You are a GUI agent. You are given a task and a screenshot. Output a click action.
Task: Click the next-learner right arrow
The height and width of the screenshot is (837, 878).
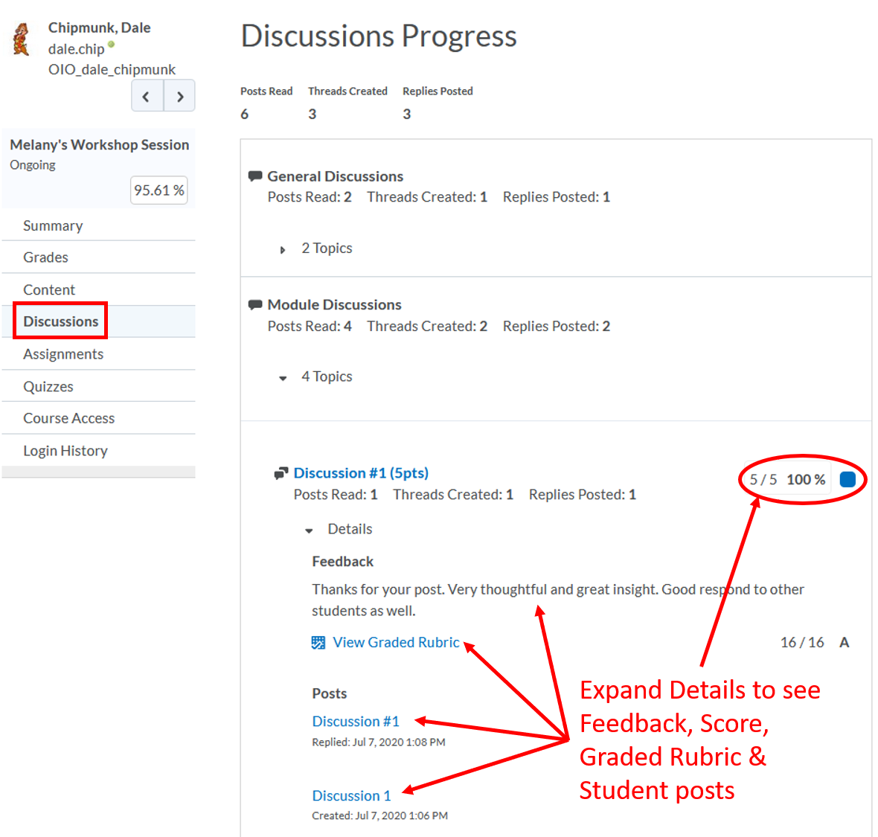(179, 95)
